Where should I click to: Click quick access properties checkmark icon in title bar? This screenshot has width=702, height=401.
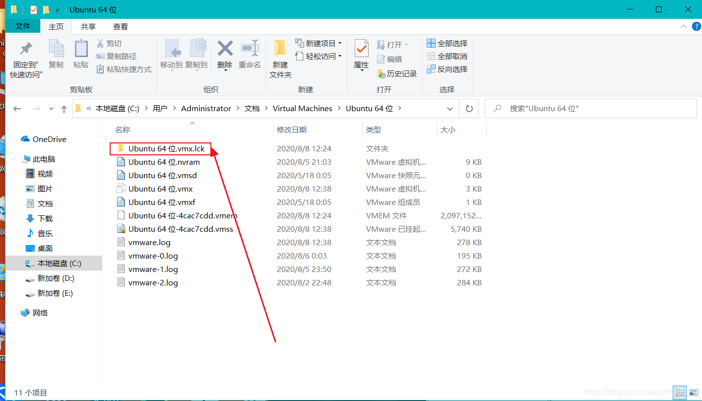click(x=34, y=10)
